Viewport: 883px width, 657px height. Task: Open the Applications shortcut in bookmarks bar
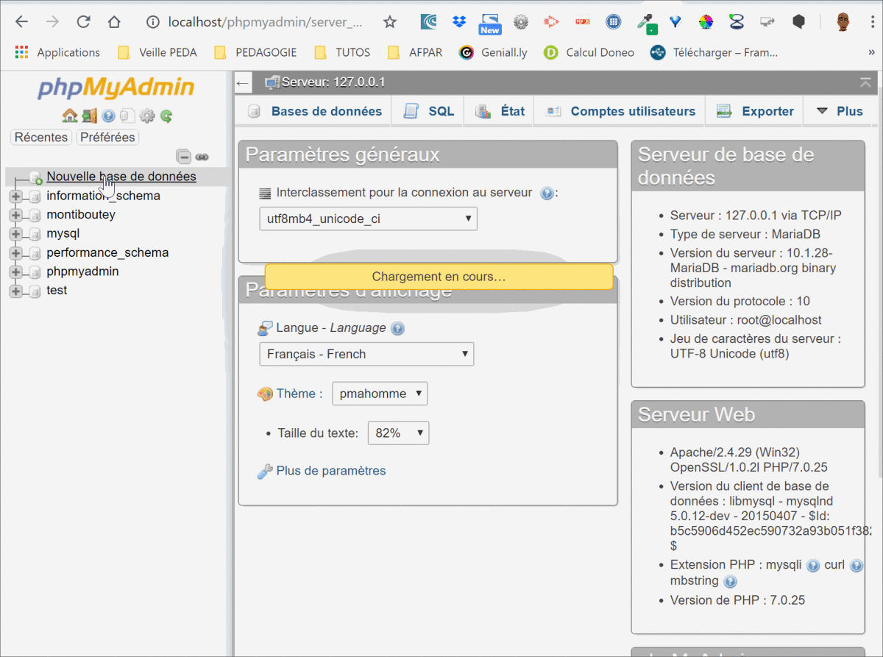pos(57,52)
